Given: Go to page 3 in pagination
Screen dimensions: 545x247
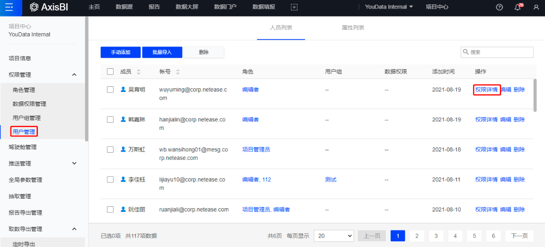Looking at the screenshot, I should 436,236.
